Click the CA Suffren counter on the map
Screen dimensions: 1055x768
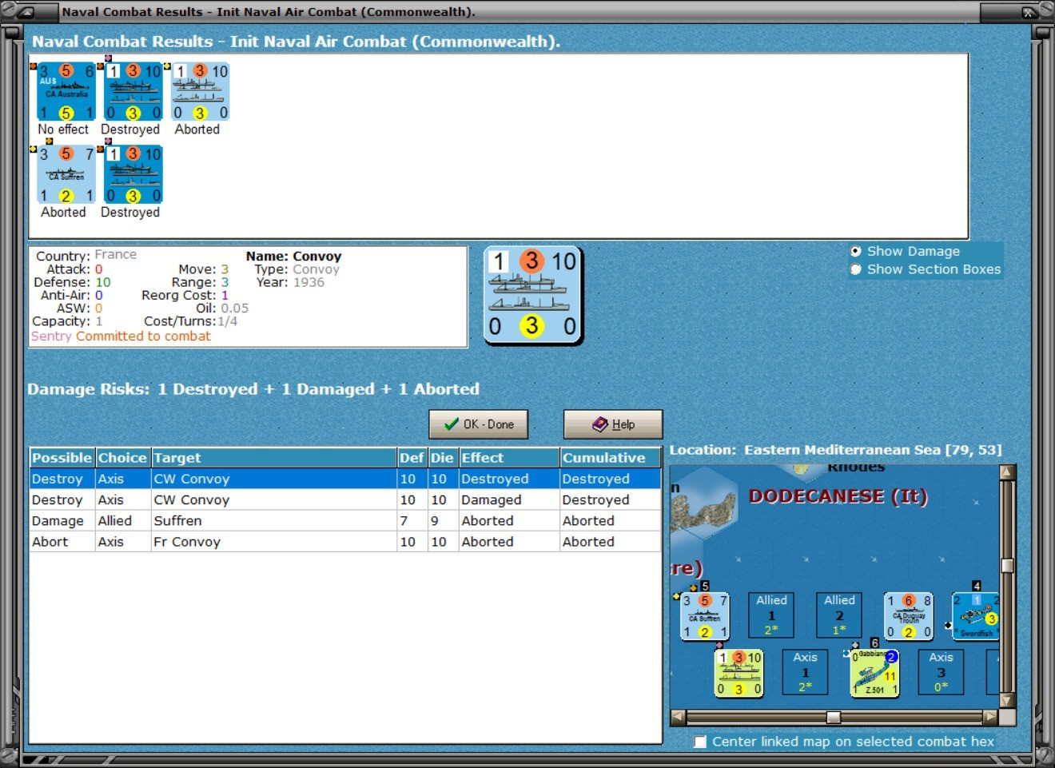705,616
